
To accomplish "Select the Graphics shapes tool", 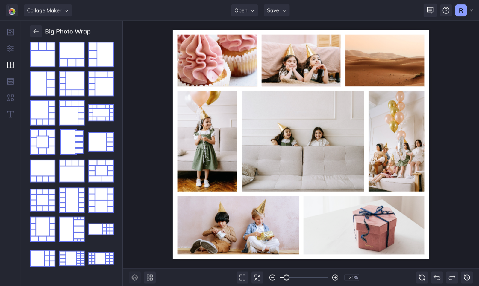I will click(x=10, y=97).
